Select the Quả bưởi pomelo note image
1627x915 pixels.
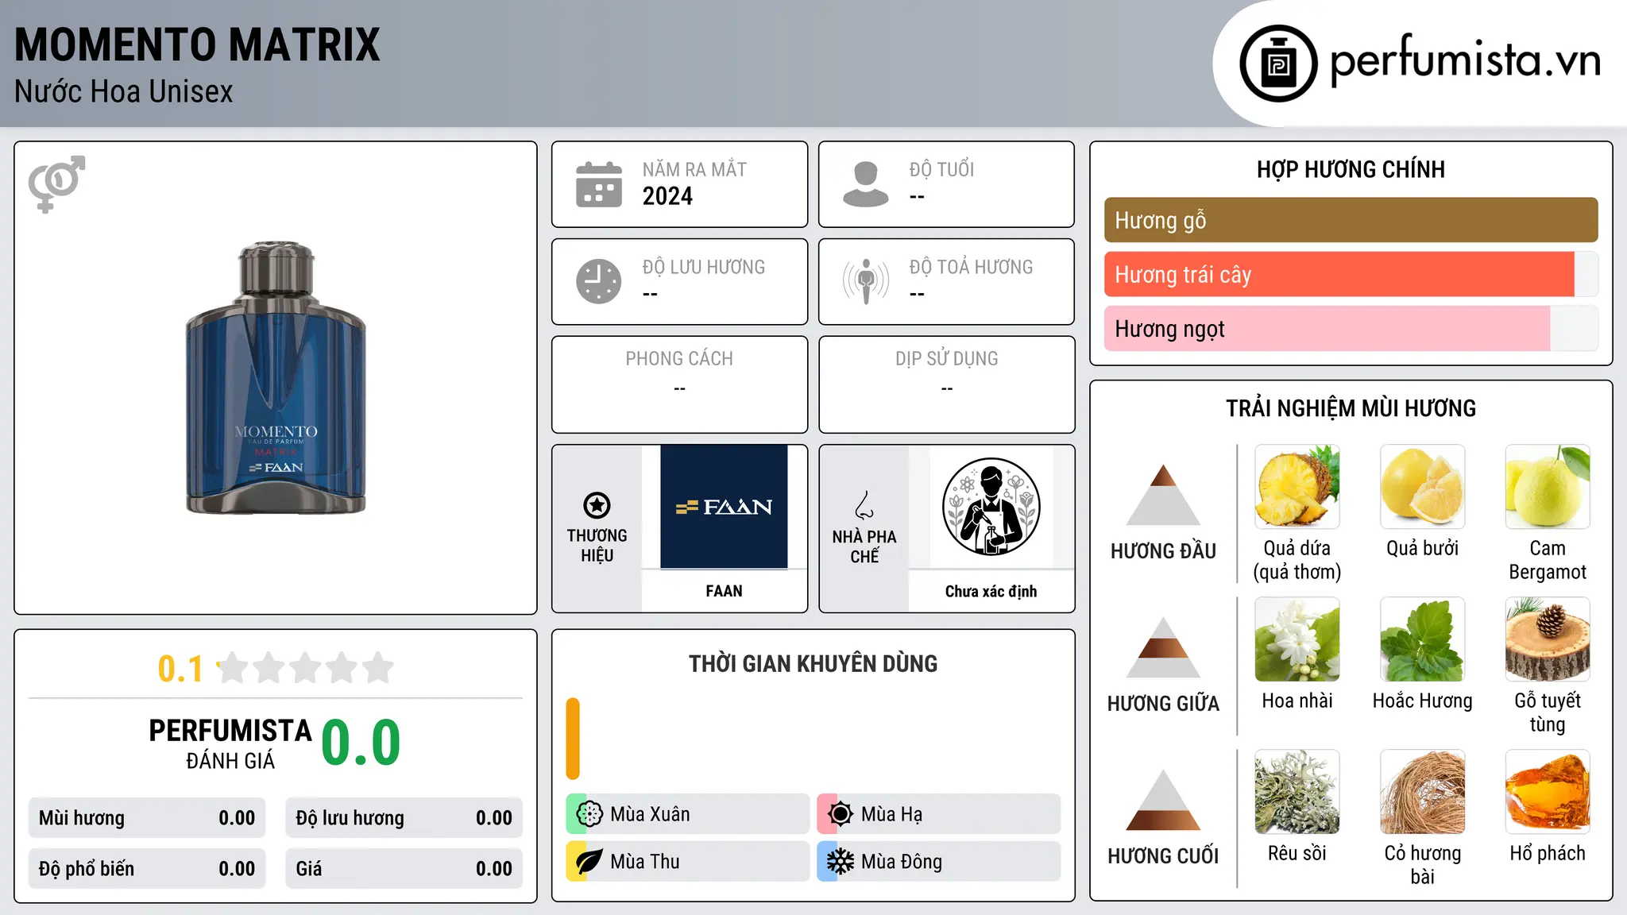tap(1422, 487)
